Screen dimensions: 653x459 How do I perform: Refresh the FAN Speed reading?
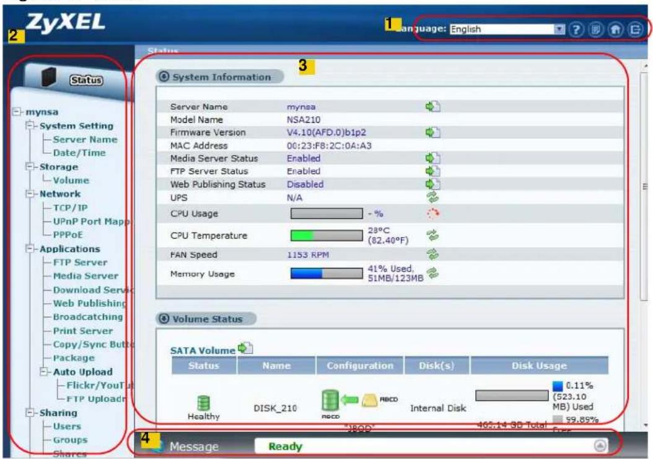tap(432, 254)
